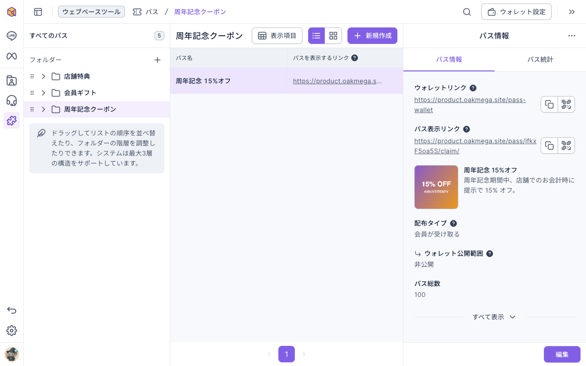The image size is (586, 366).
Task: Click help icon beside 配布タイプ
Action: coord(453,223)
